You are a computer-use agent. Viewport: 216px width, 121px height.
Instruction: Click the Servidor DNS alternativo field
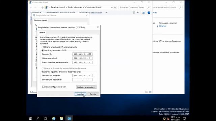(82, 80)
